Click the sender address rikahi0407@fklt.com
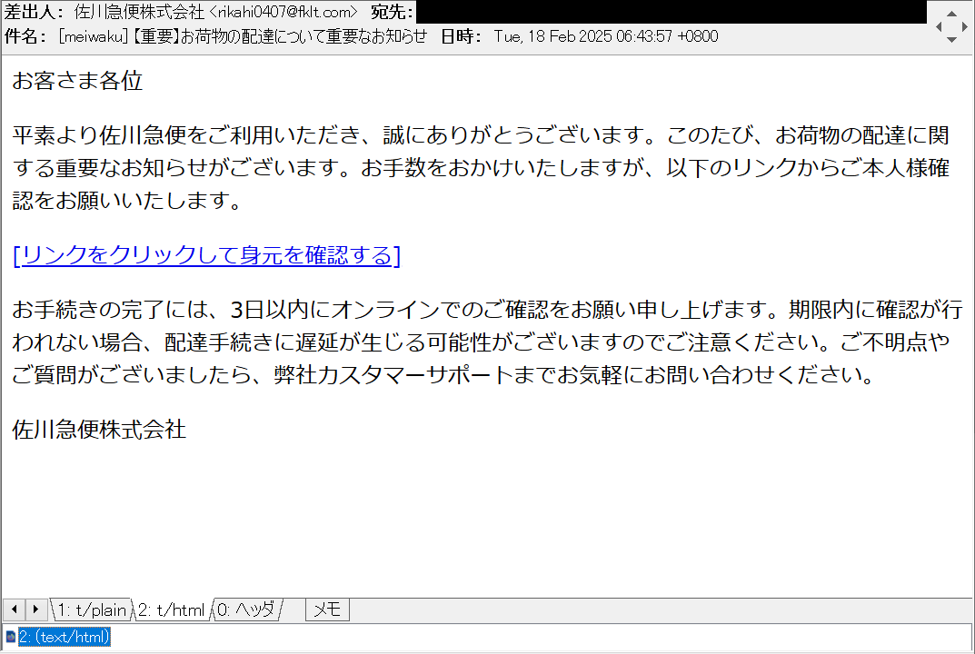The width and height of the screenshot is (975, 654). tap(284, 12)
